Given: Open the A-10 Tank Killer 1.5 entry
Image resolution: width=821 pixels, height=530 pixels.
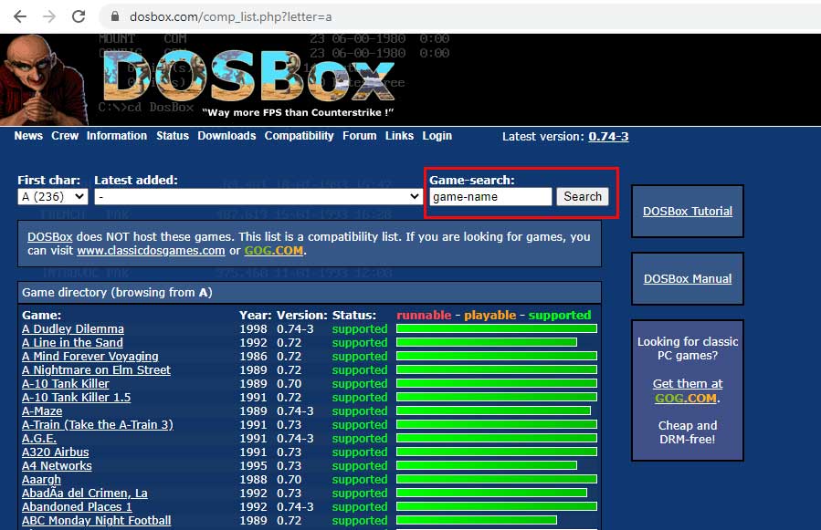Looking at the screenshot, I should click(77, 397).
